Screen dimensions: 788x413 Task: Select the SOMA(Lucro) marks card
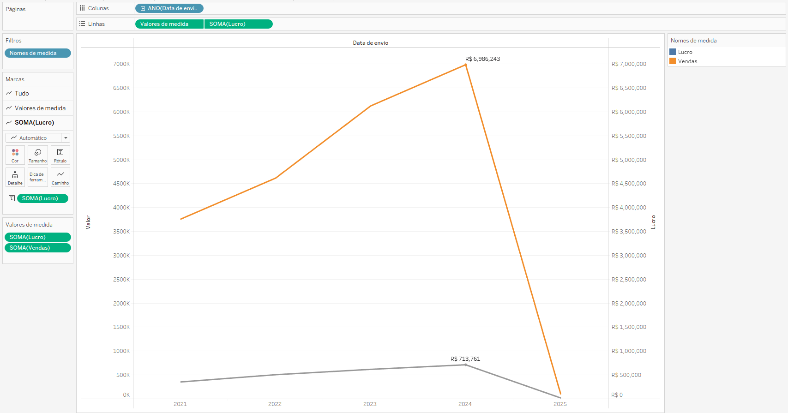(x=34, y=122)
